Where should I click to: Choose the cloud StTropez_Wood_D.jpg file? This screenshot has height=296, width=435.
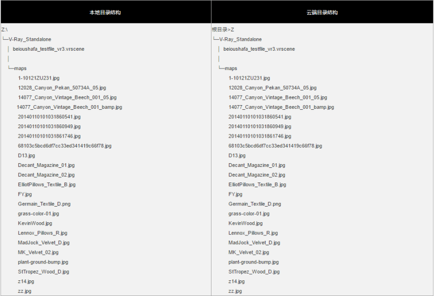(254, 272)
